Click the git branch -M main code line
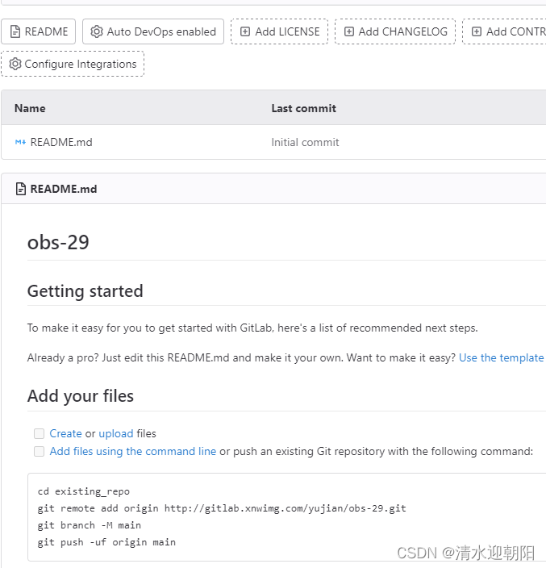Screen dimensions: 546x568 [x=90, y=525]
